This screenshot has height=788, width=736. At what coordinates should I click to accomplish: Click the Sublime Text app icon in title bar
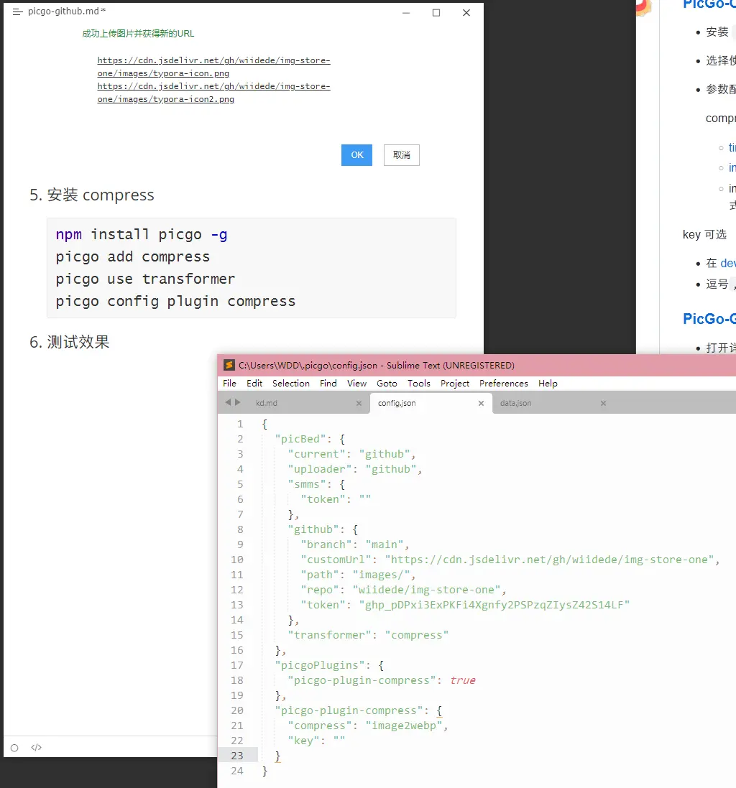click(229, 365)
